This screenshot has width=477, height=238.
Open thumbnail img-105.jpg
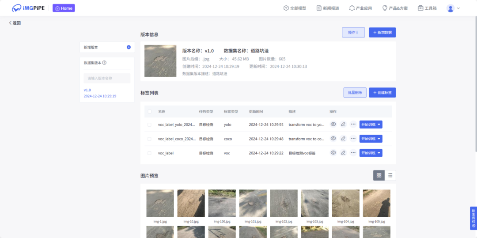pos(377,204)
